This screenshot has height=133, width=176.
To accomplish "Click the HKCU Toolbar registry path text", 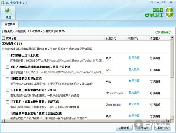I will click(65, 61).
